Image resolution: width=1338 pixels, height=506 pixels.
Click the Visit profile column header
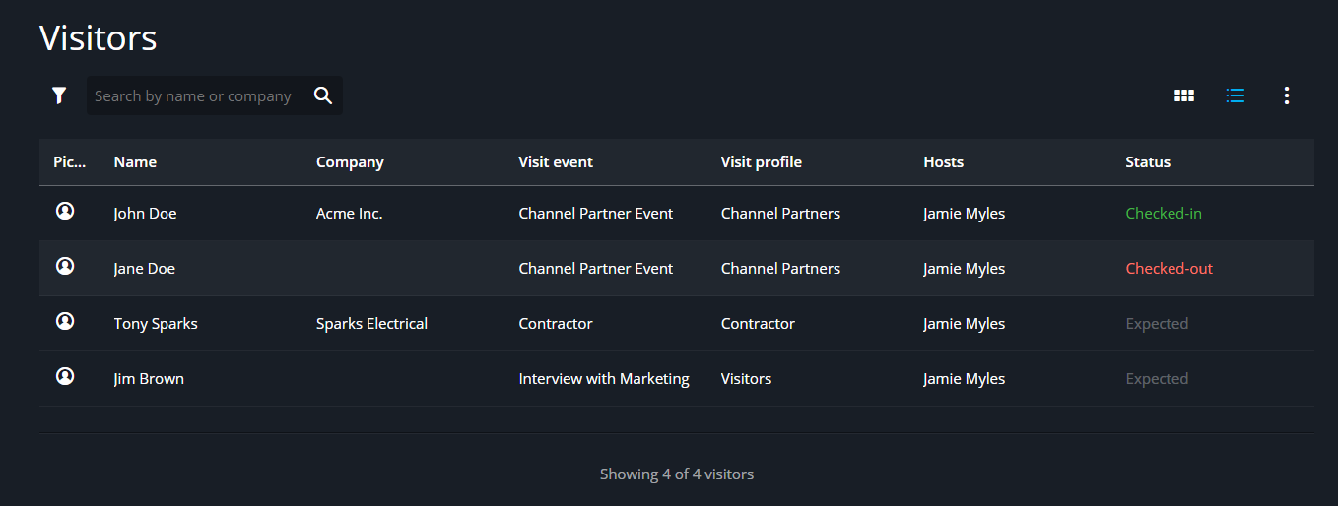click(x=761, y=162)
